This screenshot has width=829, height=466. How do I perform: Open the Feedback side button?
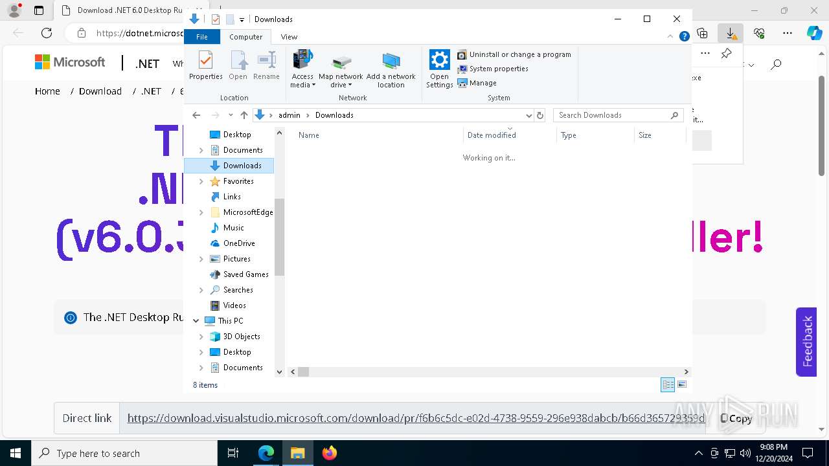click(x=806, y=342)
